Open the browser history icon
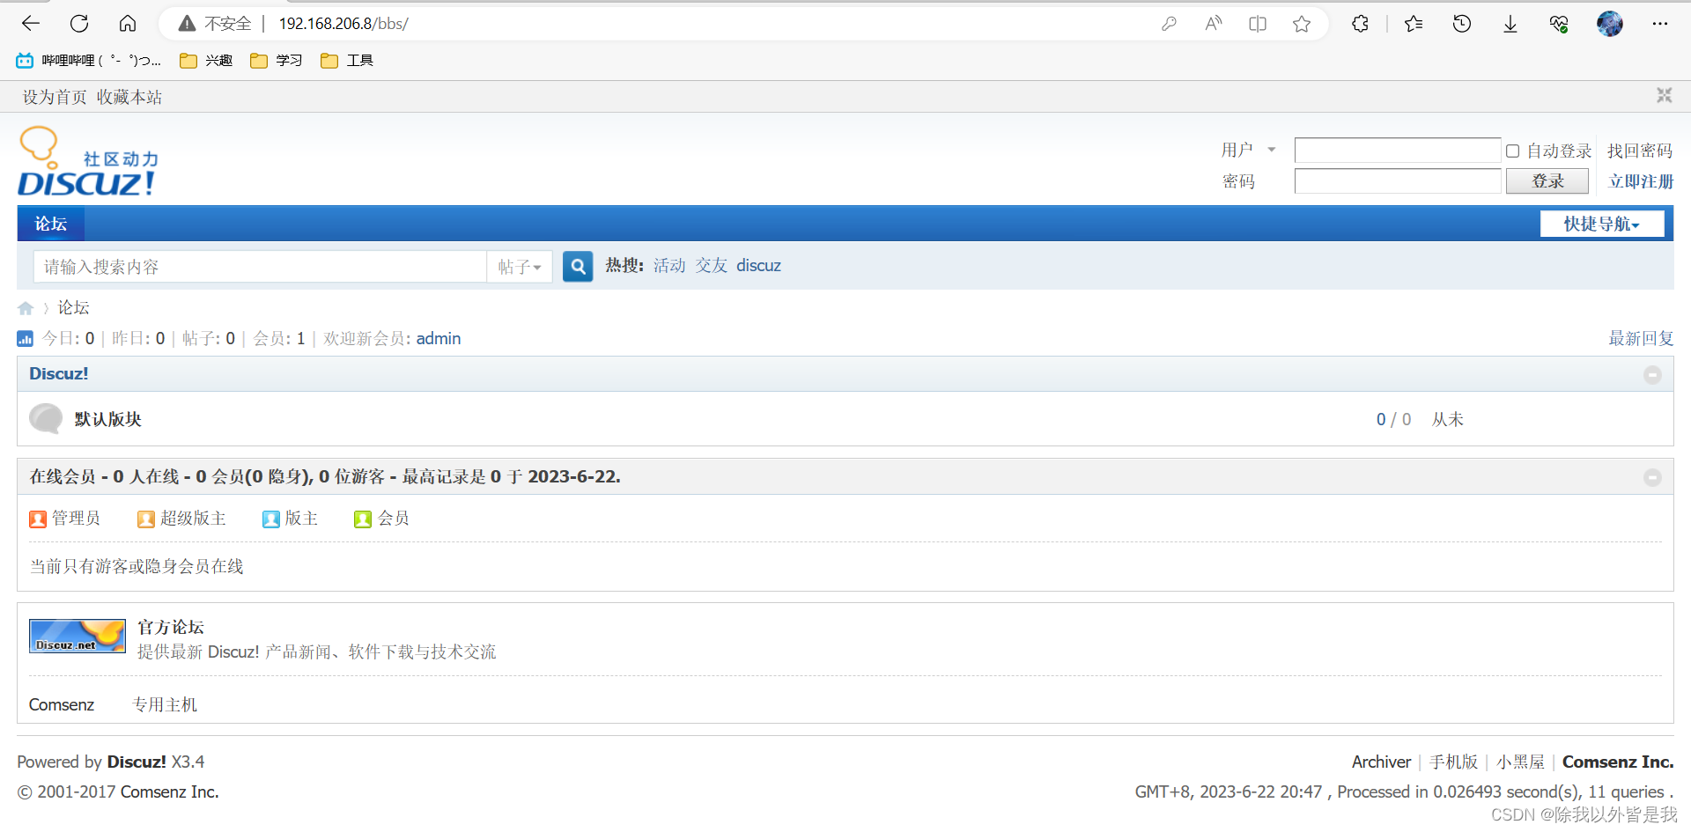The width and height of the screenshot is (1691, 832). click(x=1462, y=24)
